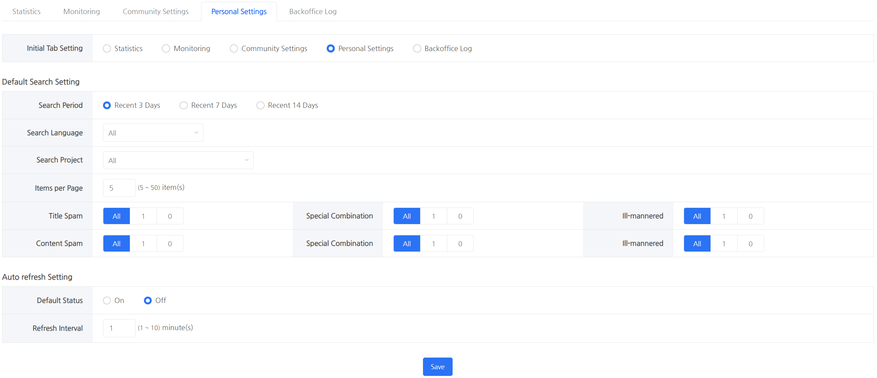
Task: Turn auto refresh default status On
Action: click(107, 300)
